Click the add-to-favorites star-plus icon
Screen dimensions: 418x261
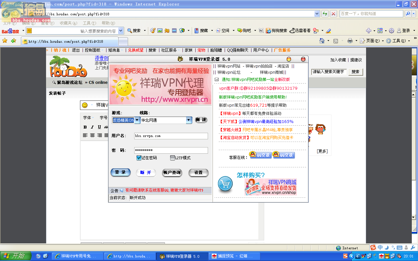click(13, 41)
